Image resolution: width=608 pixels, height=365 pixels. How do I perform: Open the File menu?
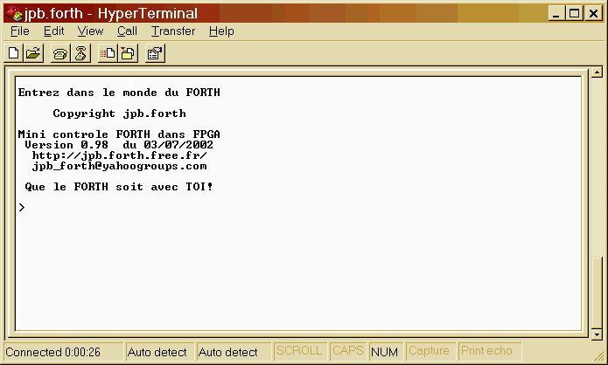[x=20, y=31]
